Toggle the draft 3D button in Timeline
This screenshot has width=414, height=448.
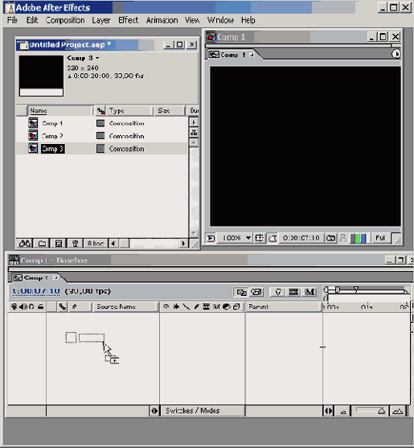click(x=256, y=292)
